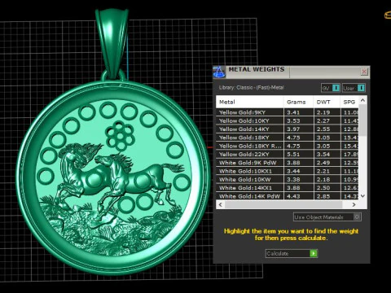Click the horizontal scrollbar left arrow
Screen dimensions: 391x293
(221, 204)
